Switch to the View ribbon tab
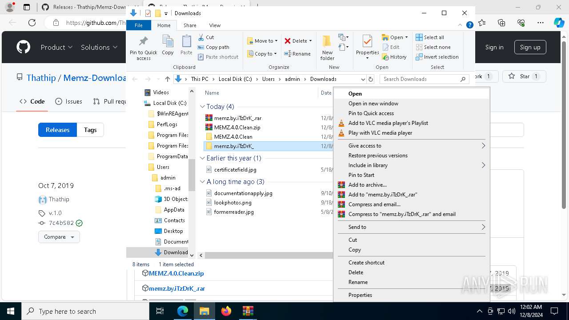 [x=215, y=25]
